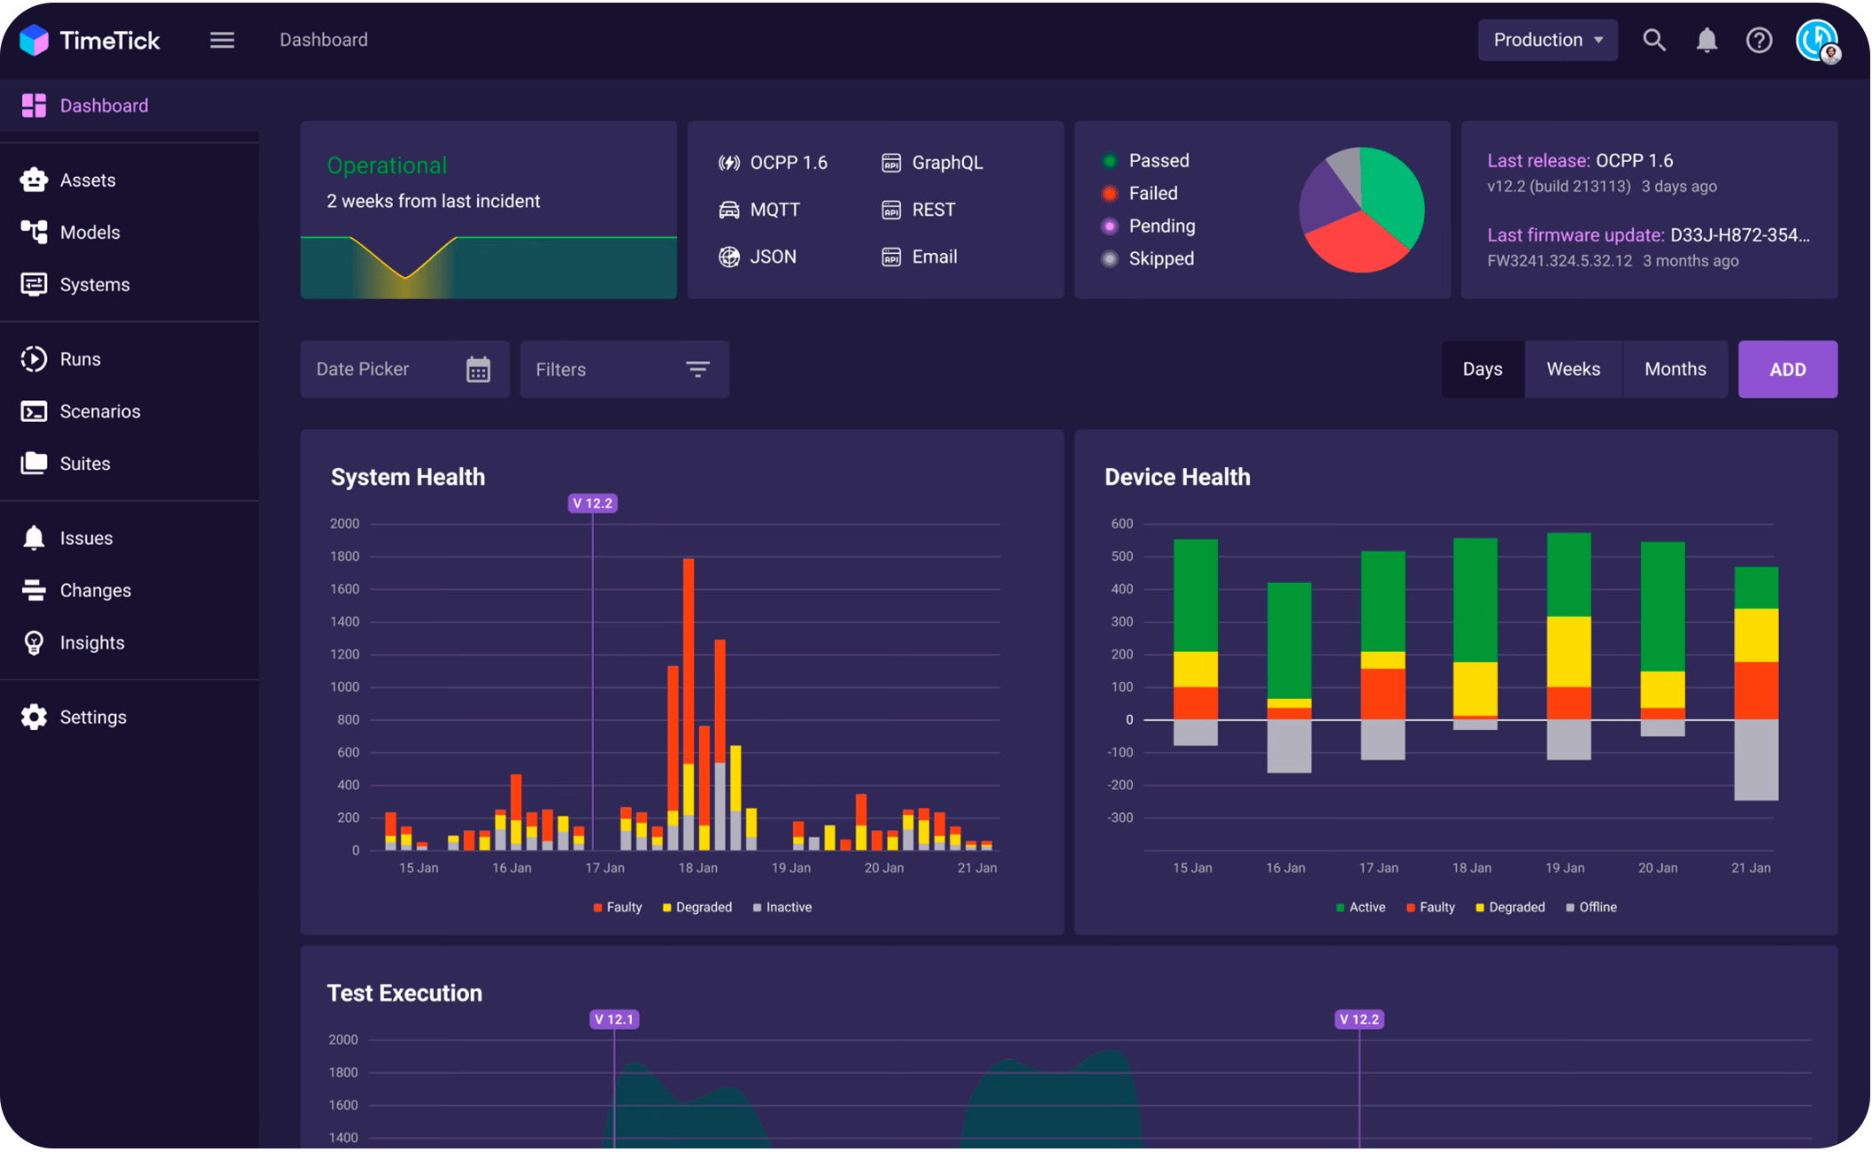Image resolution: width=1872 pixels, height=1152 pixels.
Task: Click V 12.1 marker in Test Execution
Action: pos(614,1019)
